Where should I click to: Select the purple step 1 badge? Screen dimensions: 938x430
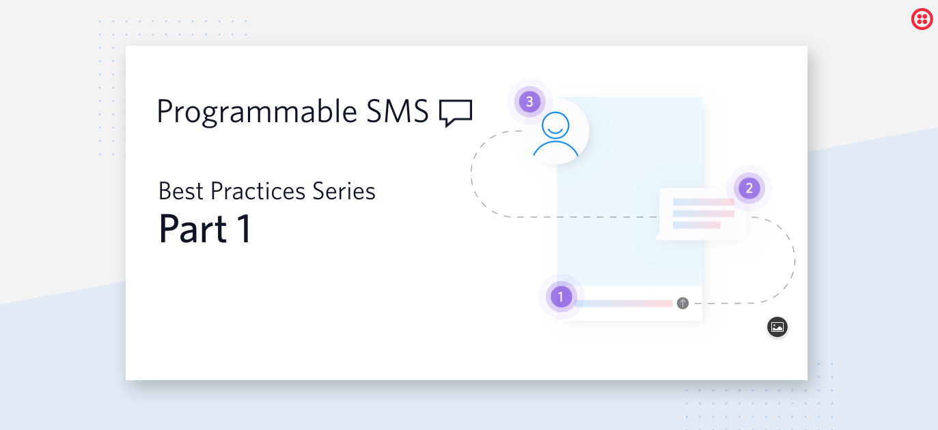(561, 297)
